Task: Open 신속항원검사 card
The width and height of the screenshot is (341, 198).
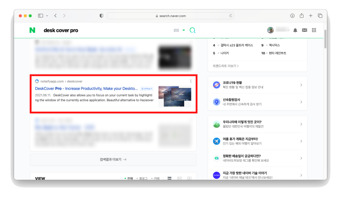Action: (x=257, y=102)
